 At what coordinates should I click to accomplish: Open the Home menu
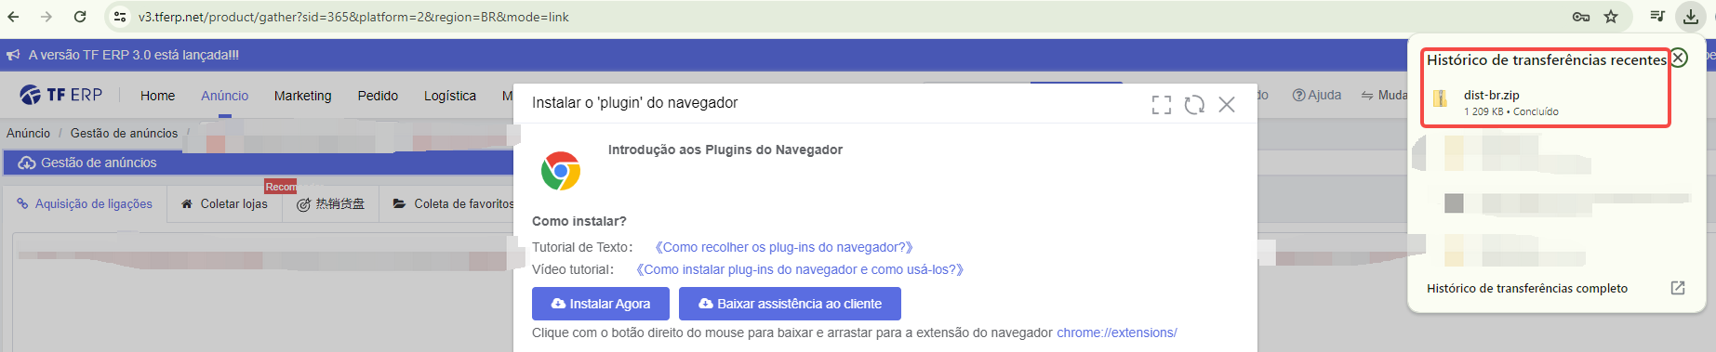pos(157,96)
